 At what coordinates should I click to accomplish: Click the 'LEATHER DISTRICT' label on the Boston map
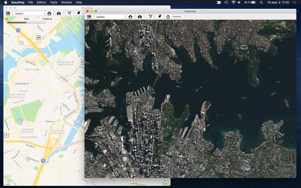(58, 132)
